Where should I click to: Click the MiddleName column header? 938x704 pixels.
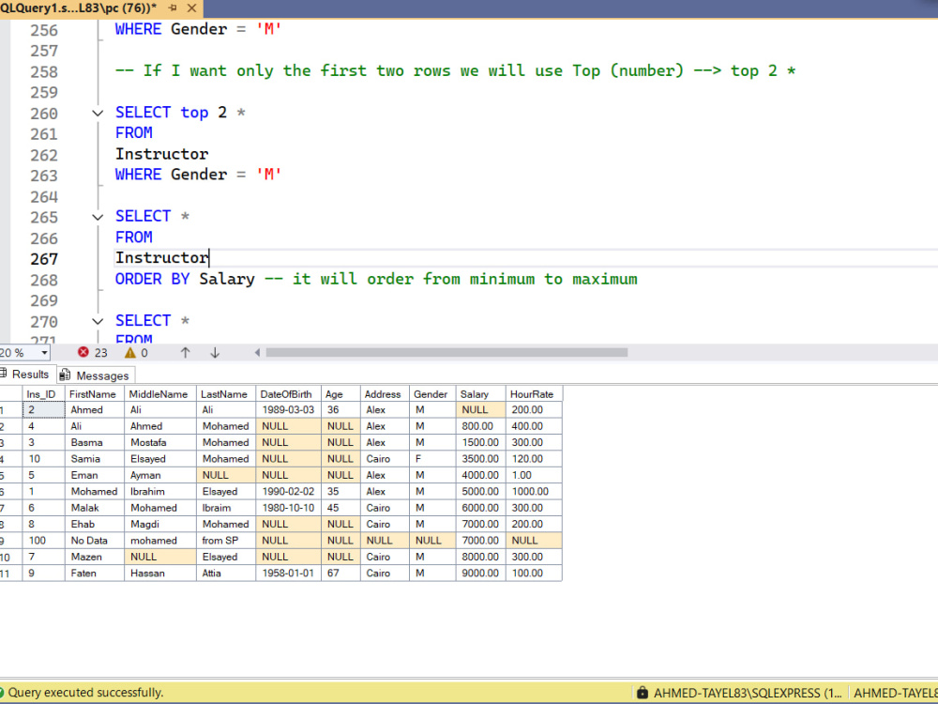(160, 394)
